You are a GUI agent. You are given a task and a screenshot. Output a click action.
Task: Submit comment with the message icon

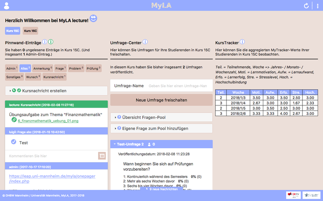tap(102, 156)
